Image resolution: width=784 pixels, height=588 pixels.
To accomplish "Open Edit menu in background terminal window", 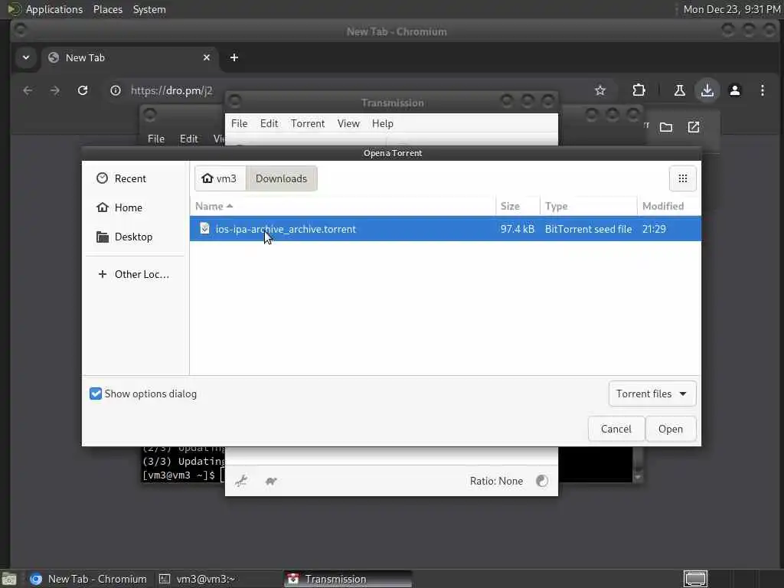I will tap(188, 139).
